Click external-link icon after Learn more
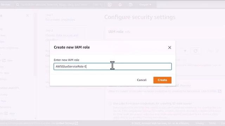The image size is (225, 126). (219, 91)
